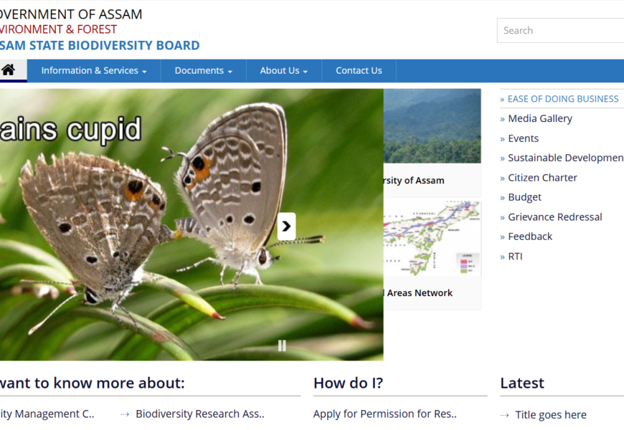Click inside the Search field

coord(559,31)
